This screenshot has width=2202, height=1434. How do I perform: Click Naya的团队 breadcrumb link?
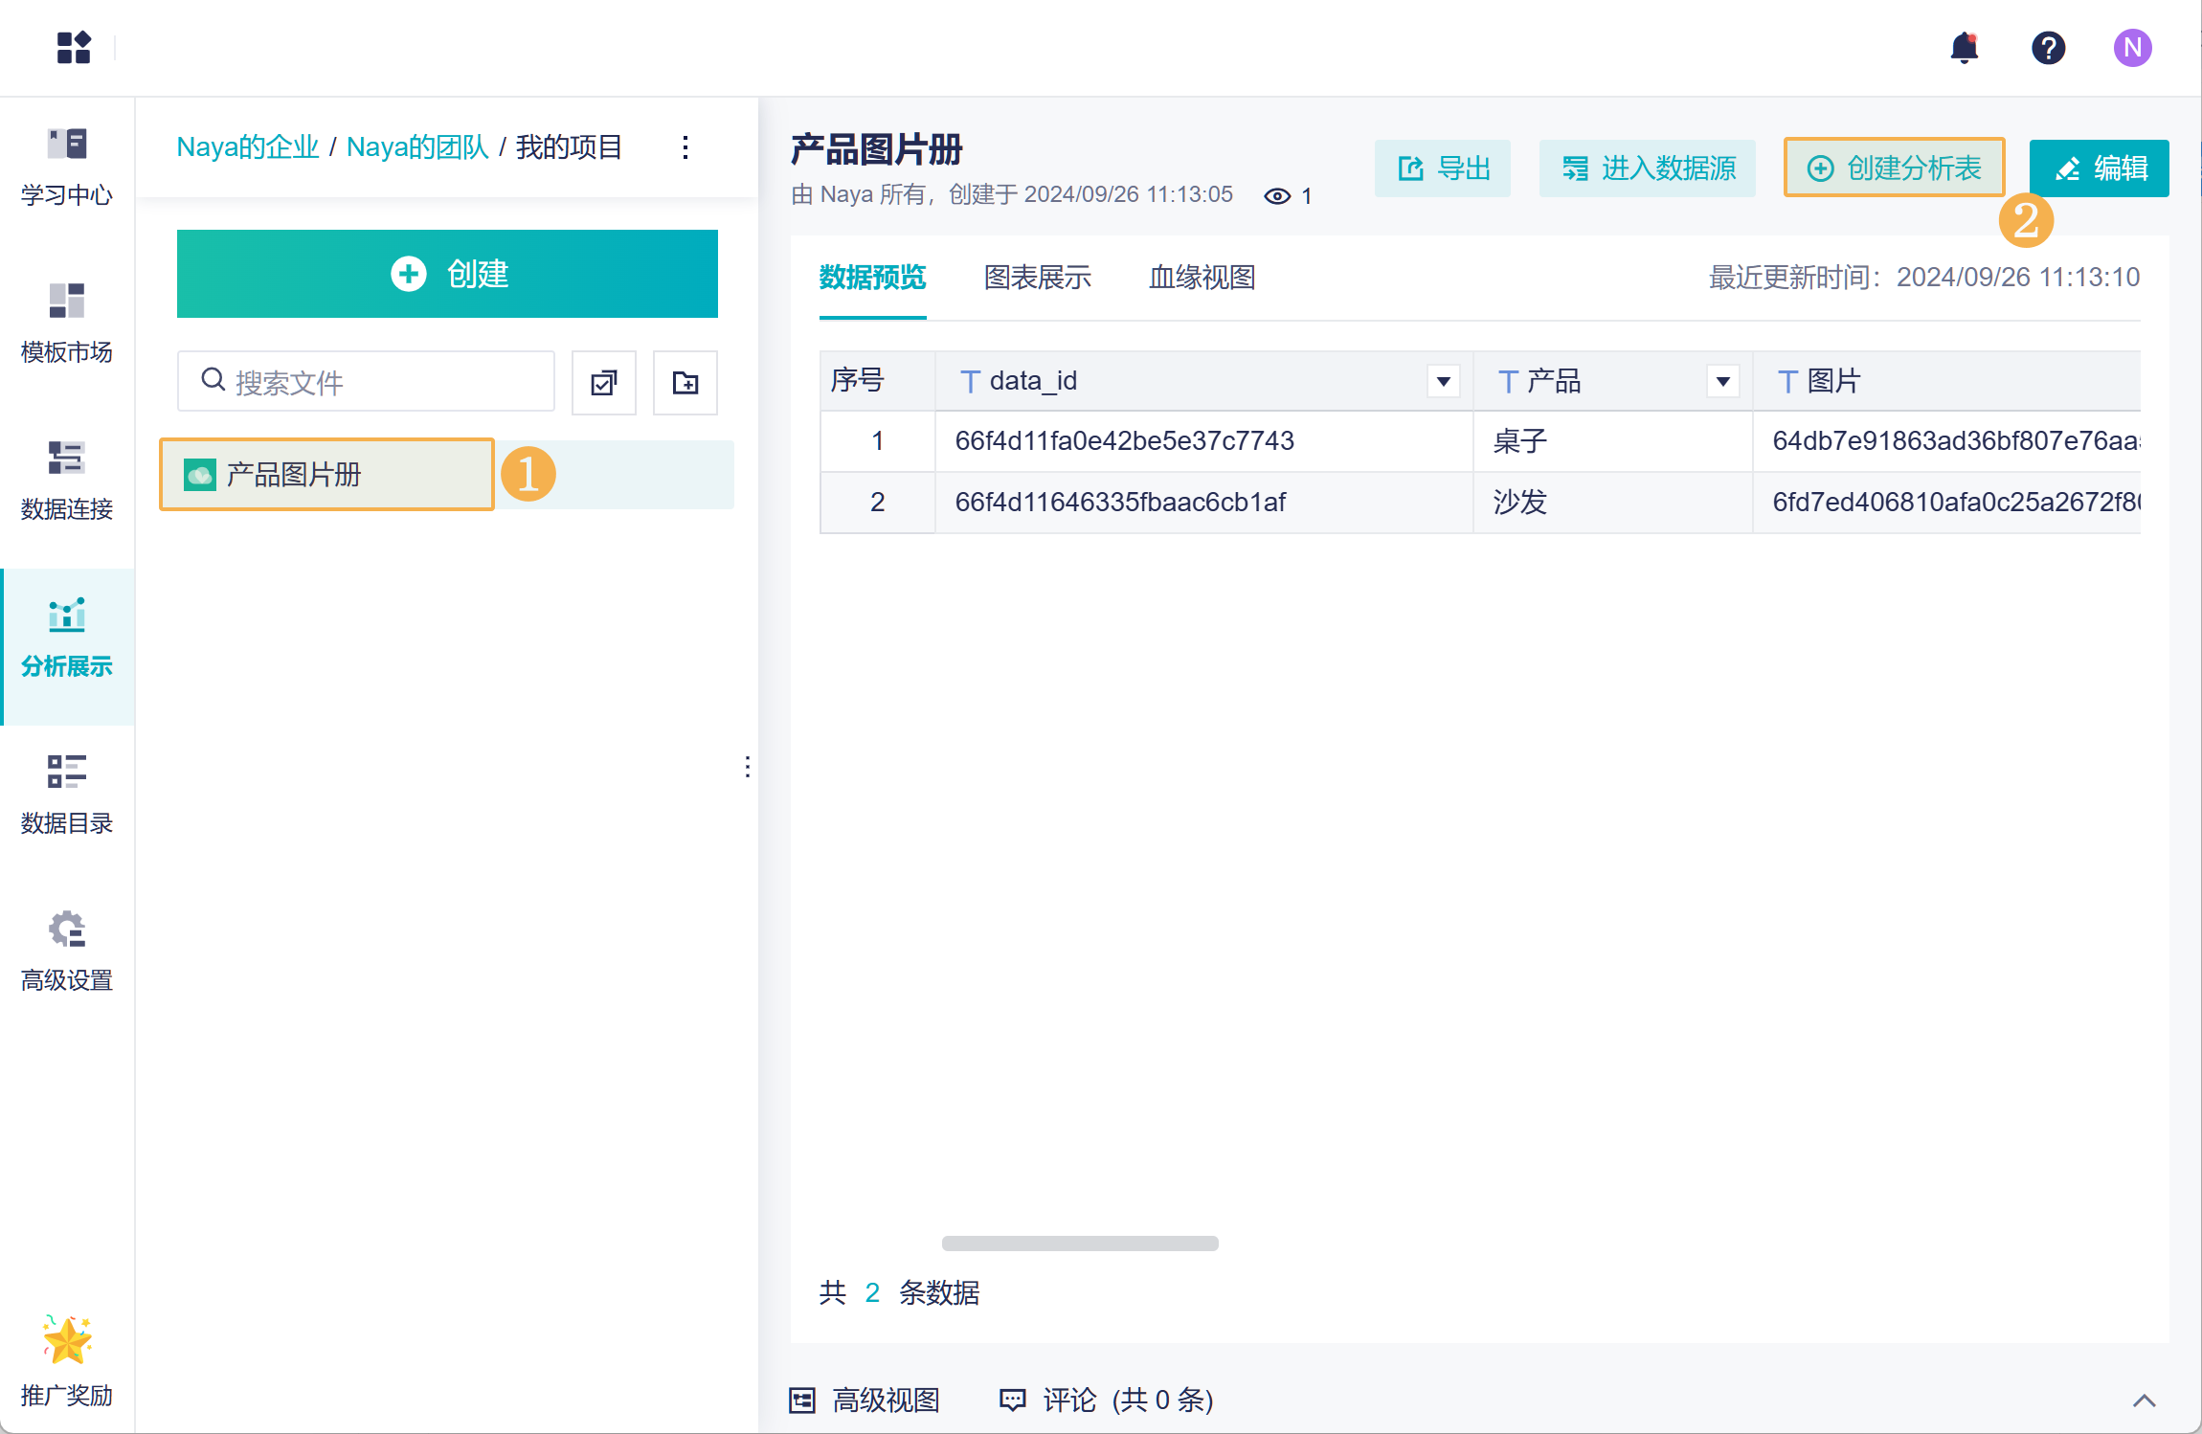pos(416,147)
